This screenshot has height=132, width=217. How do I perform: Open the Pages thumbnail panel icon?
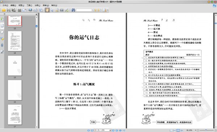pyautogui.click(x=2, y=26)
